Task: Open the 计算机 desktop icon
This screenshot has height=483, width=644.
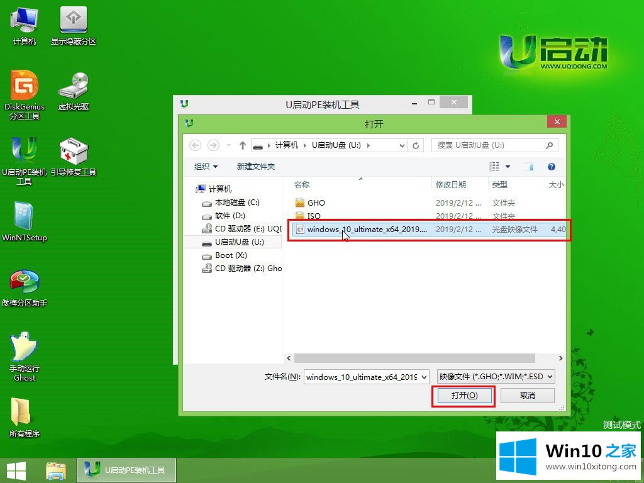Action: click(25, 25)
